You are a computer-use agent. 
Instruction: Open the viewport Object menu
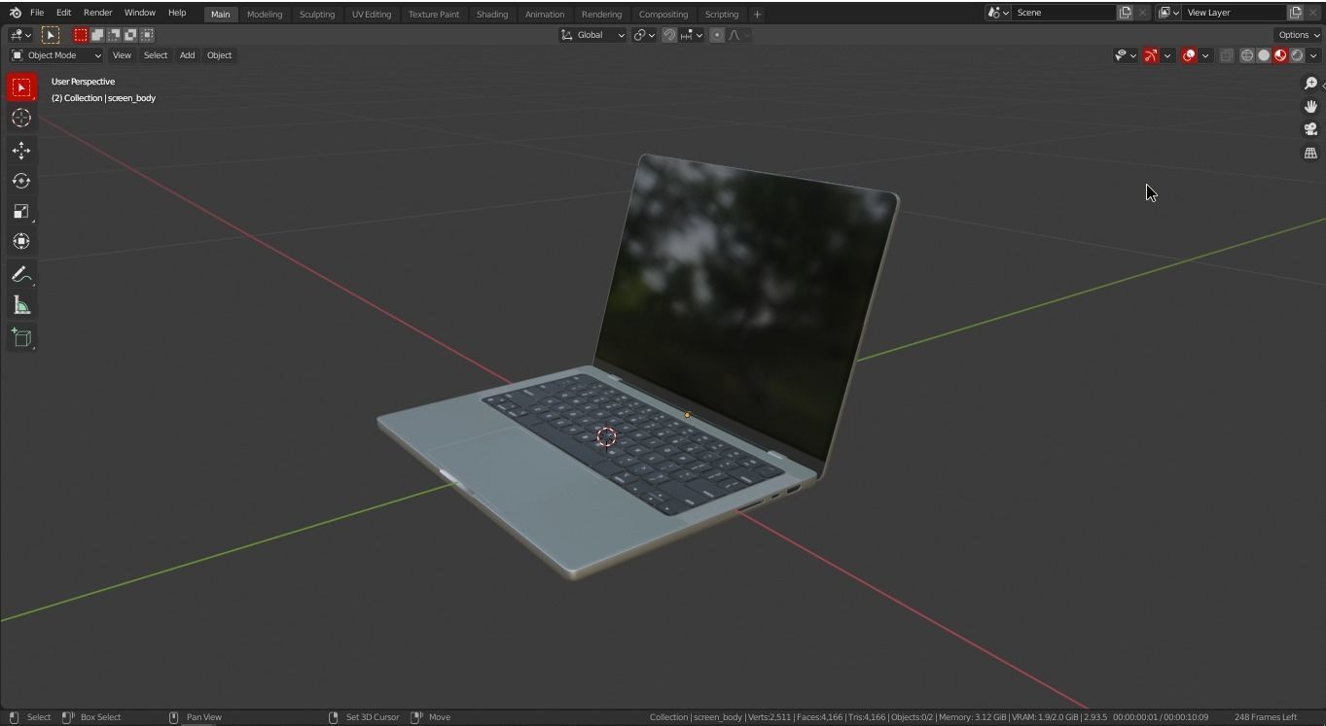219,55
